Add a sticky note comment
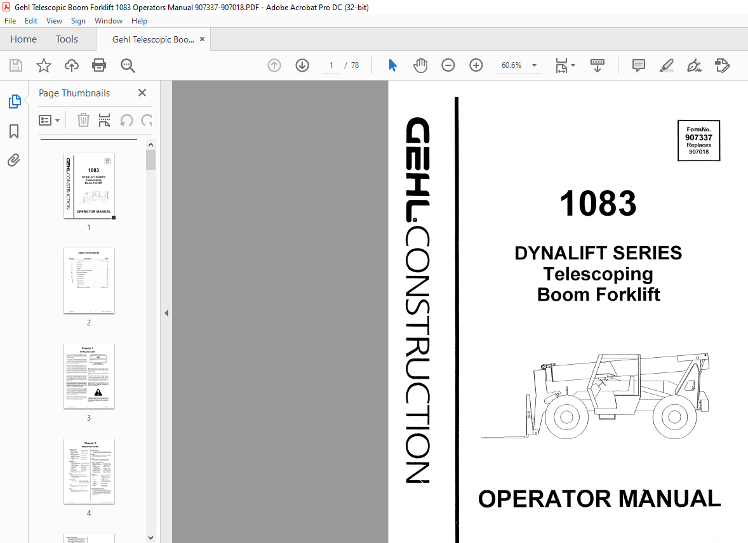 click(x=638, y=65)
